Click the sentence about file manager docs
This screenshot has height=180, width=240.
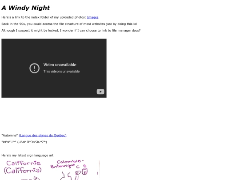point(71,31)
